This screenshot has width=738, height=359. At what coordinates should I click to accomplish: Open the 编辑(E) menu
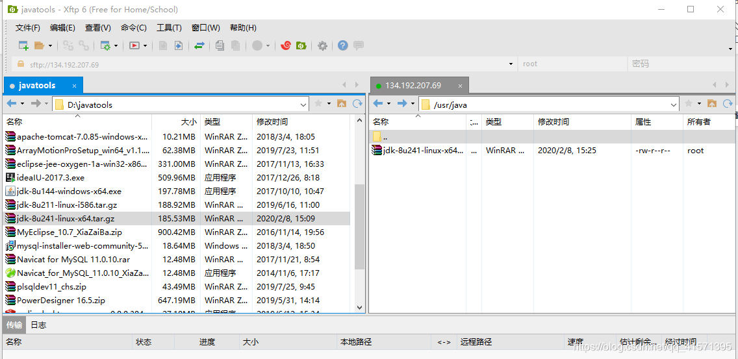coord(62,28)
